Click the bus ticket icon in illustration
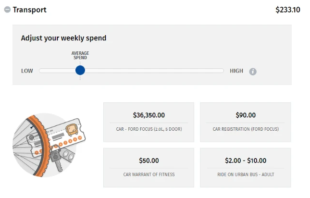Viewport: 310px width, 198px height. 72,129
